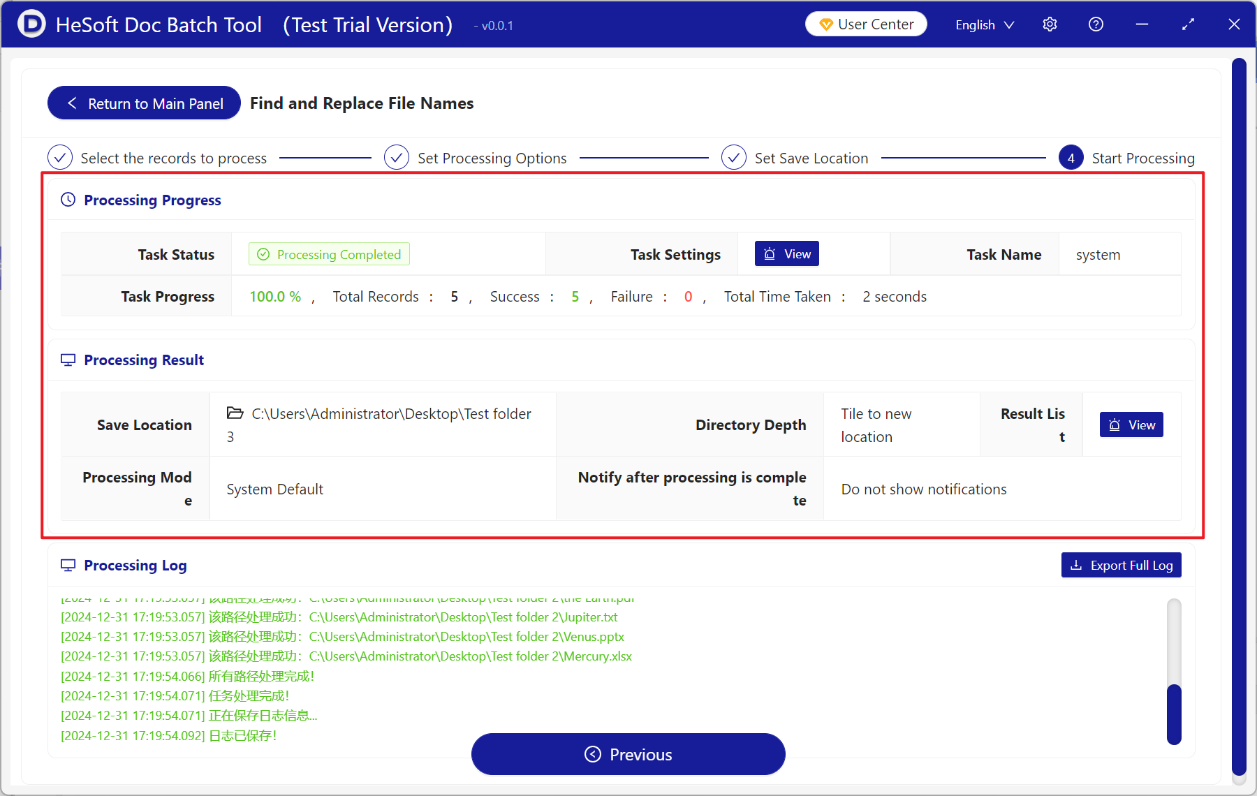
Task: Open the settings gear icon
Action: (1050, 24)
